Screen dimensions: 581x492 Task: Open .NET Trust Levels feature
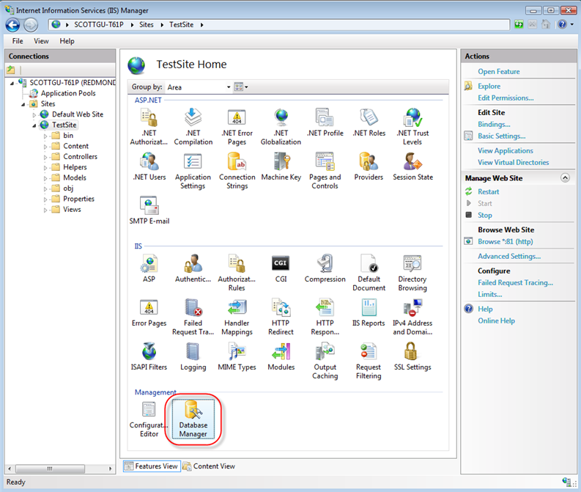click(412, 127)
